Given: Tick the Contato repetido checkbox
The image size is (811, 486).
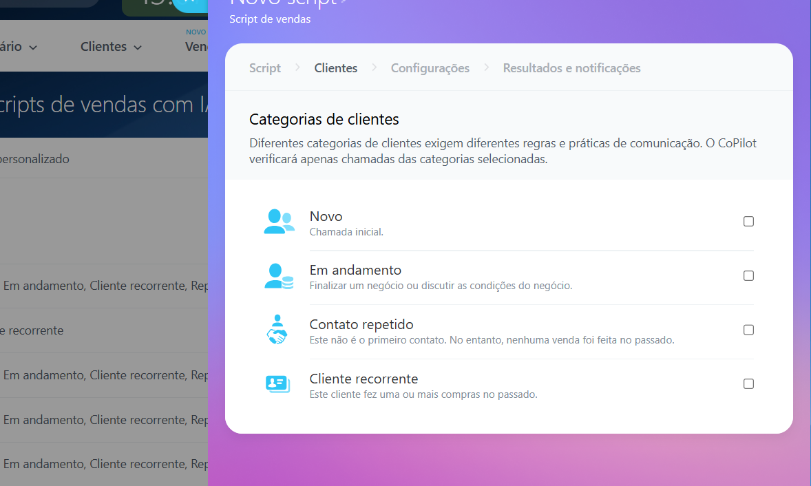Looking at the screenshot, I should [x=748, y=330].
